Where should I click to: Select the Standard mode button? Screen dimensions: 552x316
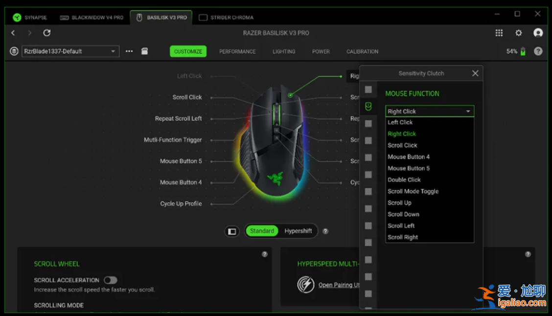coord(262,231)
